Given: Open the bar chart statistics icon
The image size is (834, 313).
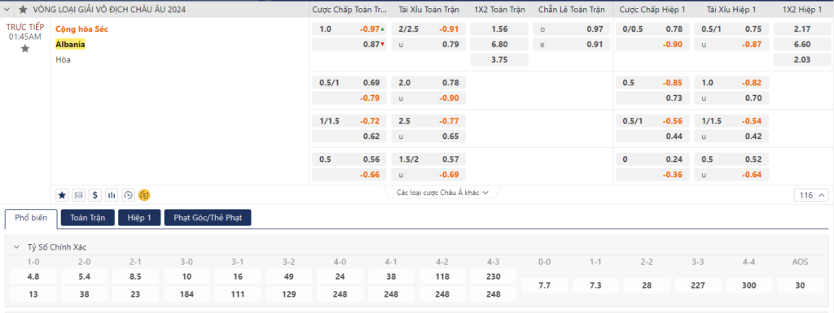Looking at the screenshot, I should tap(112, 195).
